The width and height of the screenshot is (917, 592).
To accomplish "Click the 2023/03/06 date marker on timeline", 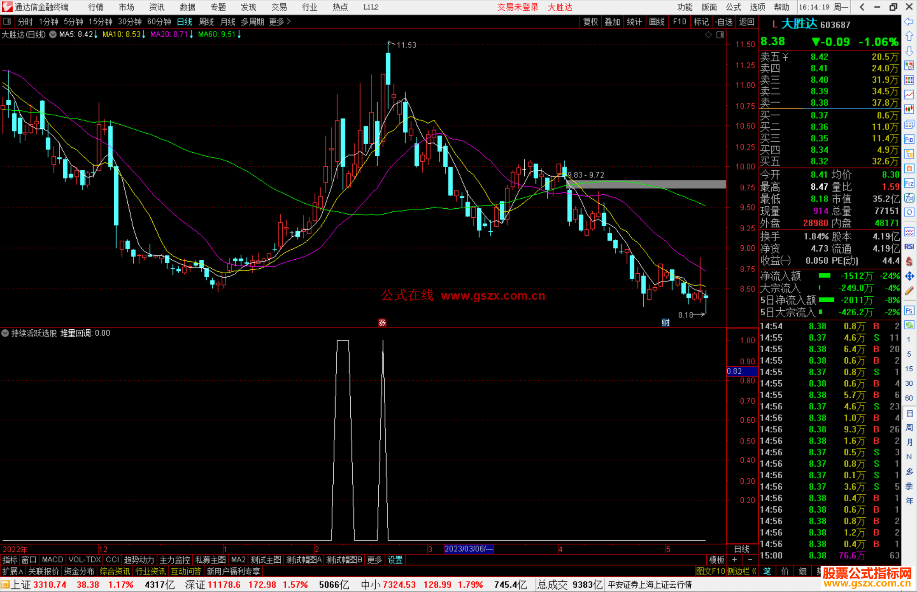I will pos(468,549).
